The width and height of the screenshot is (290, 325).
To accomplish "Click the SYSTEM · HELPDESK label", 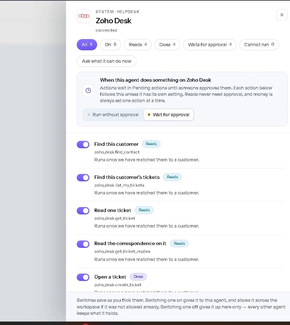I will point(118,12).
